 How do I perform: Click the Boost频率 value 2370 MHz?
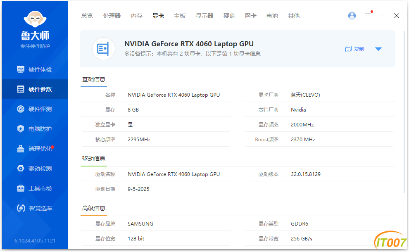[x=303, y=140]
